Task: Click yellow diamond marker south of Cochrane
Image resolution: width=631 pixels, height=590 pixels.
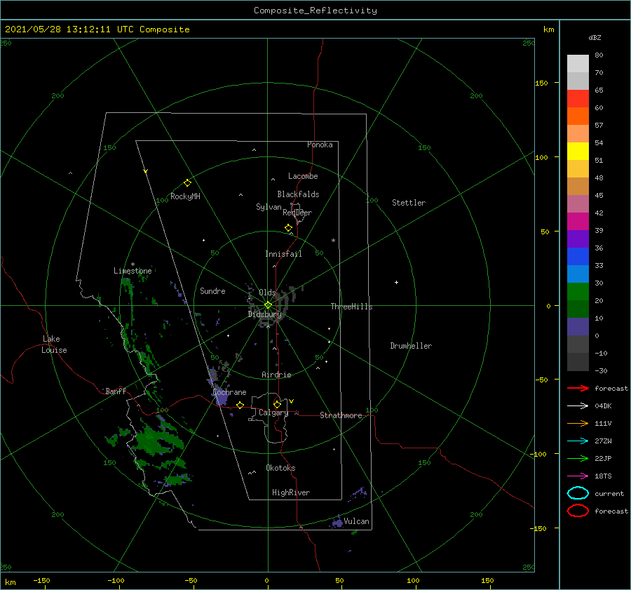Action: coord(240,405)
